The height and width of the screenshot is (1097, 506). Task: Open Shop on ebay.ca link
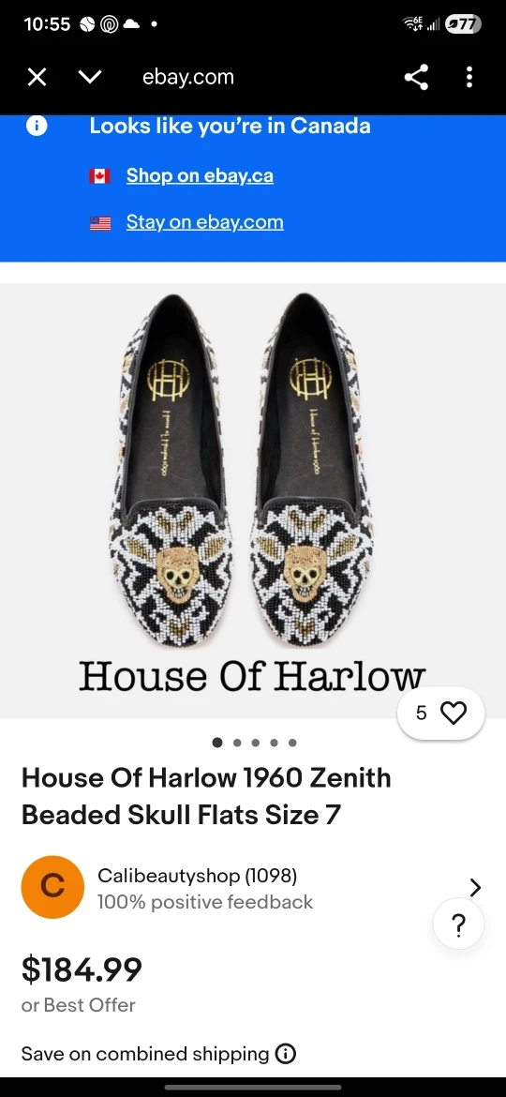coord(200,175)
